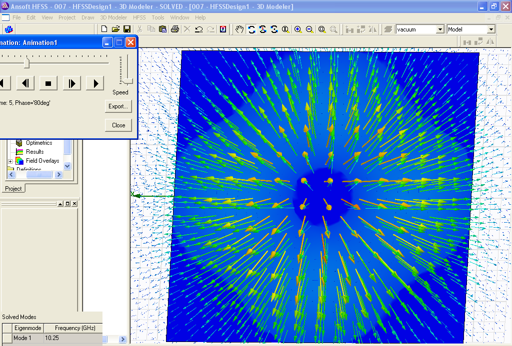This screenshot has height=346, width=512.
Task: Open the 3D Modeler menu
Action: 113,17
